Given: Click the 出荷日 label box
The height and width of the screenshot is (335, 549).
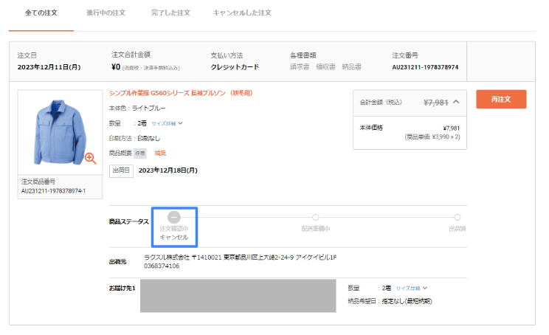Looking at the screenshot, I should click(x=121, y=171).
